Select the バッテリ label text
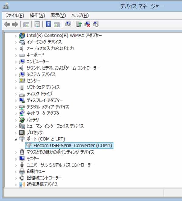This screenshot has width=182, height=201. [x=32, y=120]
